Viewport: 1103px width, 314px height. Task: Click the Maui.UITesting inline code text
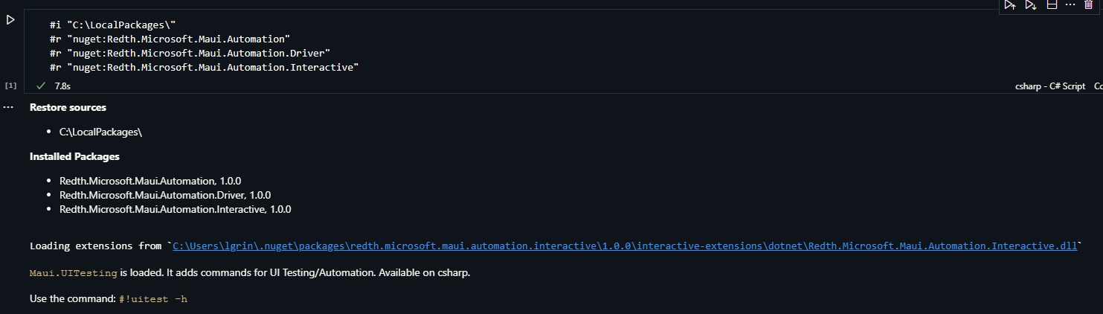point(74,273)
